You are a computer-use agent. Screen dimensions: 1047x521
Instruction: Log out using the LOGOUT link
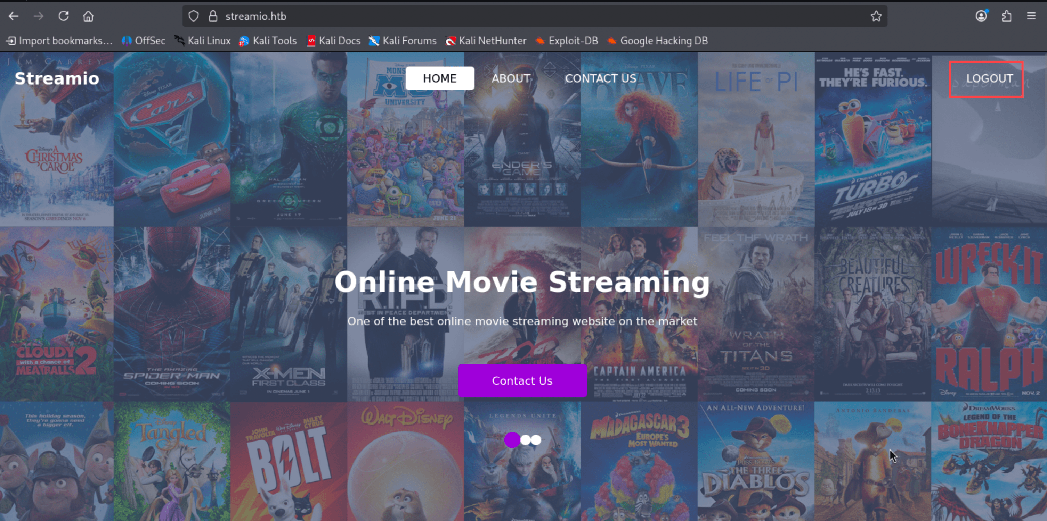coord(989,78)
